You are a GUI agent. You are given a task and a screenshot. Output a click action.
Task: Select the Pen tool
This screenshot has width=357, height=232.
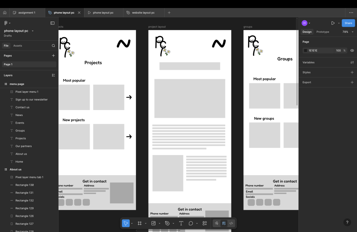(x=167, y=223)
